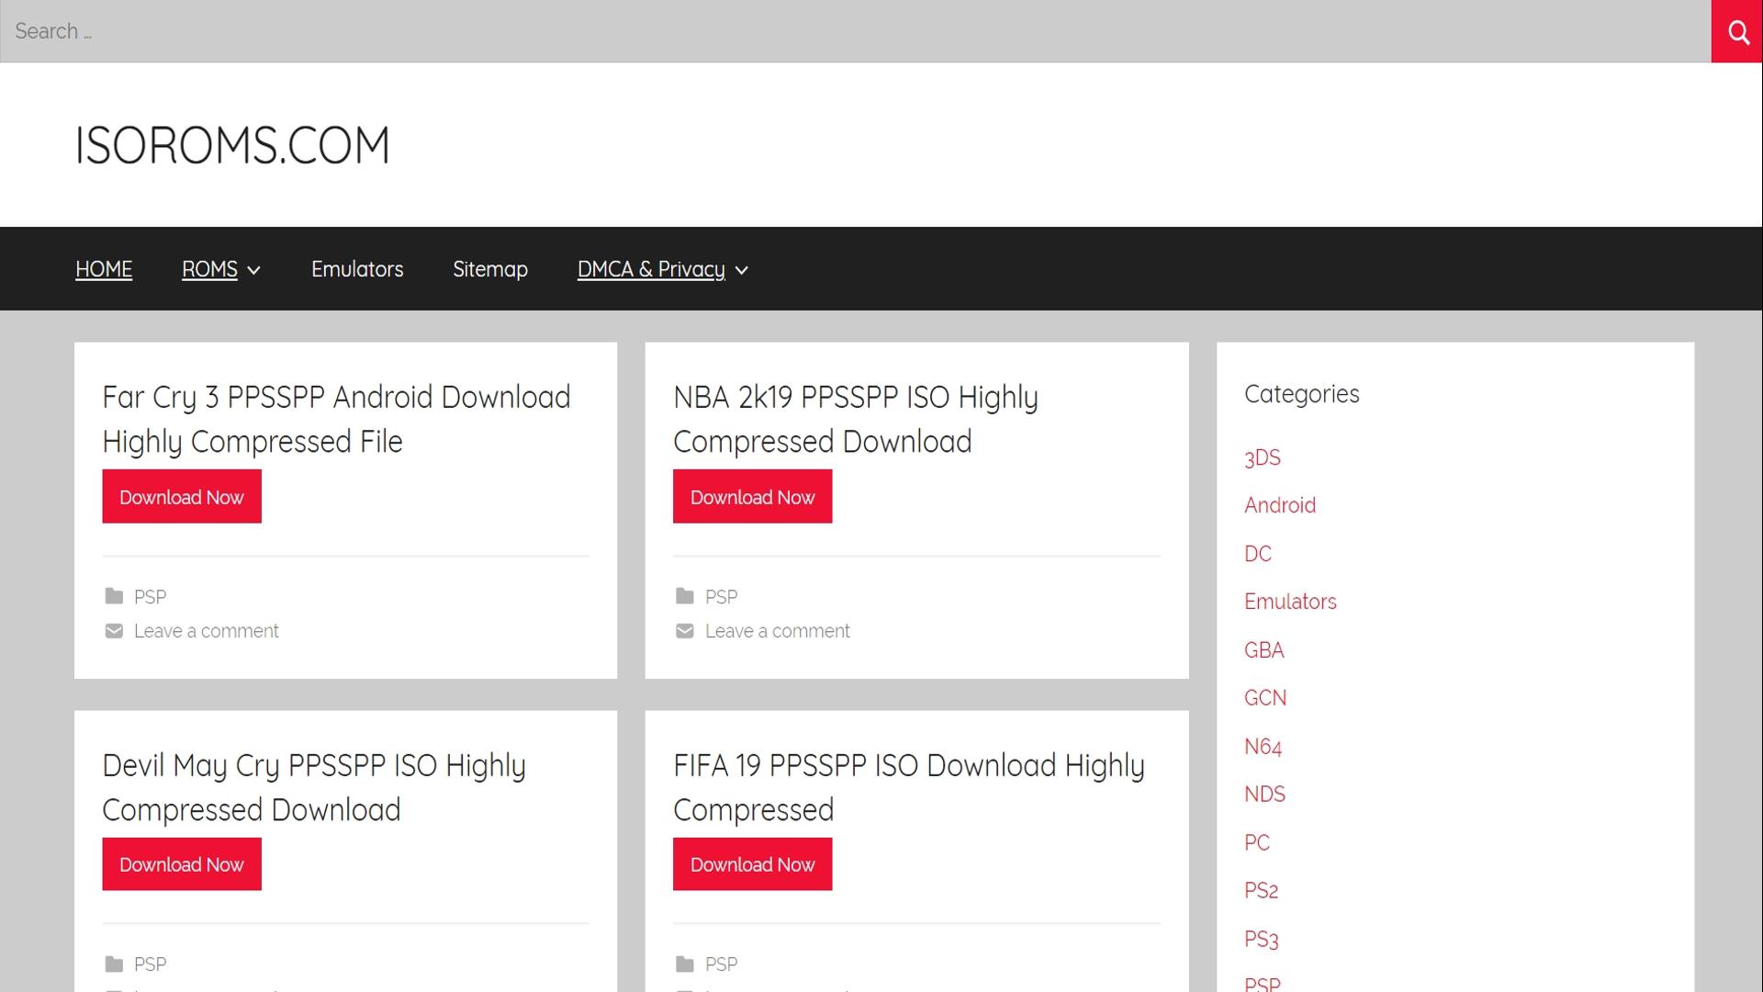Select GBA category in sidebar
The height and width of the screenshot is (992, 1763).
[x=1264, y=650]
